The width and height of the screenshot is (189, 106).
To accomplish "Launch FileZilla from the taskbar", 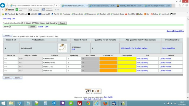I will (x=80, y=103).
